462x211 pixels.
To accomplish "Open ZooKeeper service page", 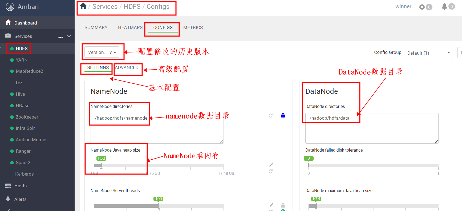I will tap(27, 117).
